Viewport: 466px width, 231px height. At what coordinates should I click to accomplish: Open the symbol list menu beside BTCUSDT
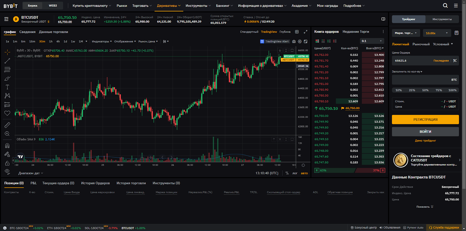point(6,19)
